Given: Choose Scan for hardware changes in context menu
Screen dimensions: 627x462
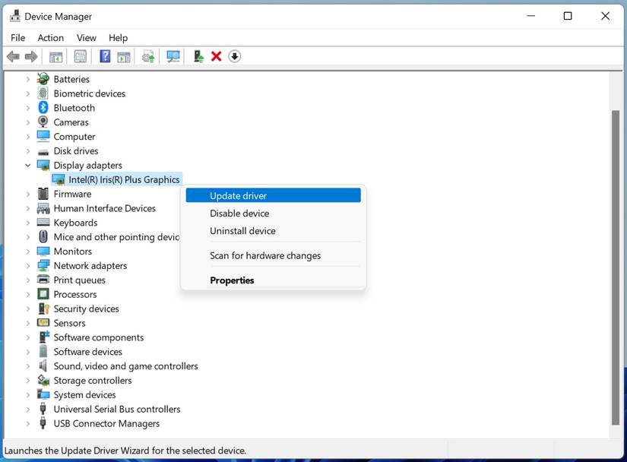Looking at the screenshot, I should [273, 255].
